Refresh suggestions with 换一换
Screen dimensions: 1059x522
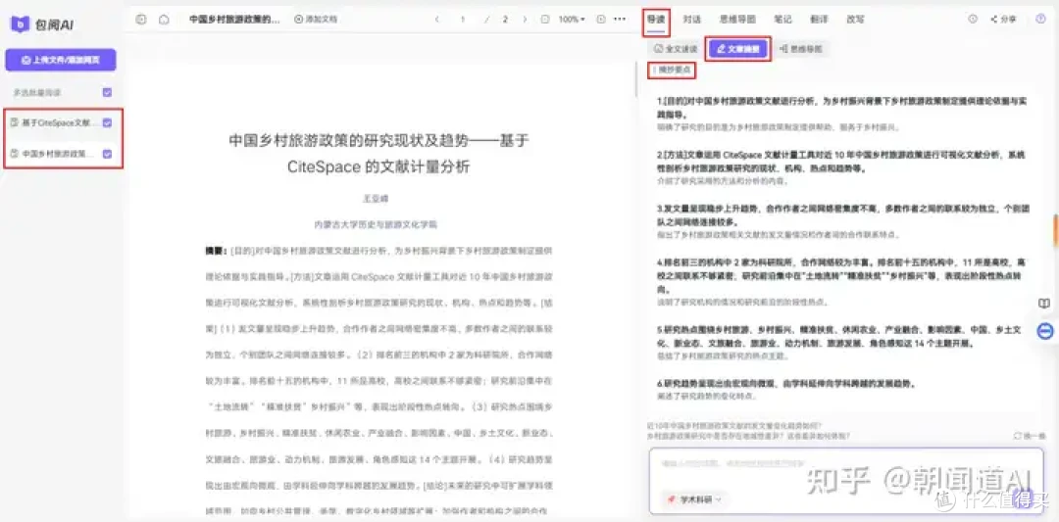[1030, 436]
